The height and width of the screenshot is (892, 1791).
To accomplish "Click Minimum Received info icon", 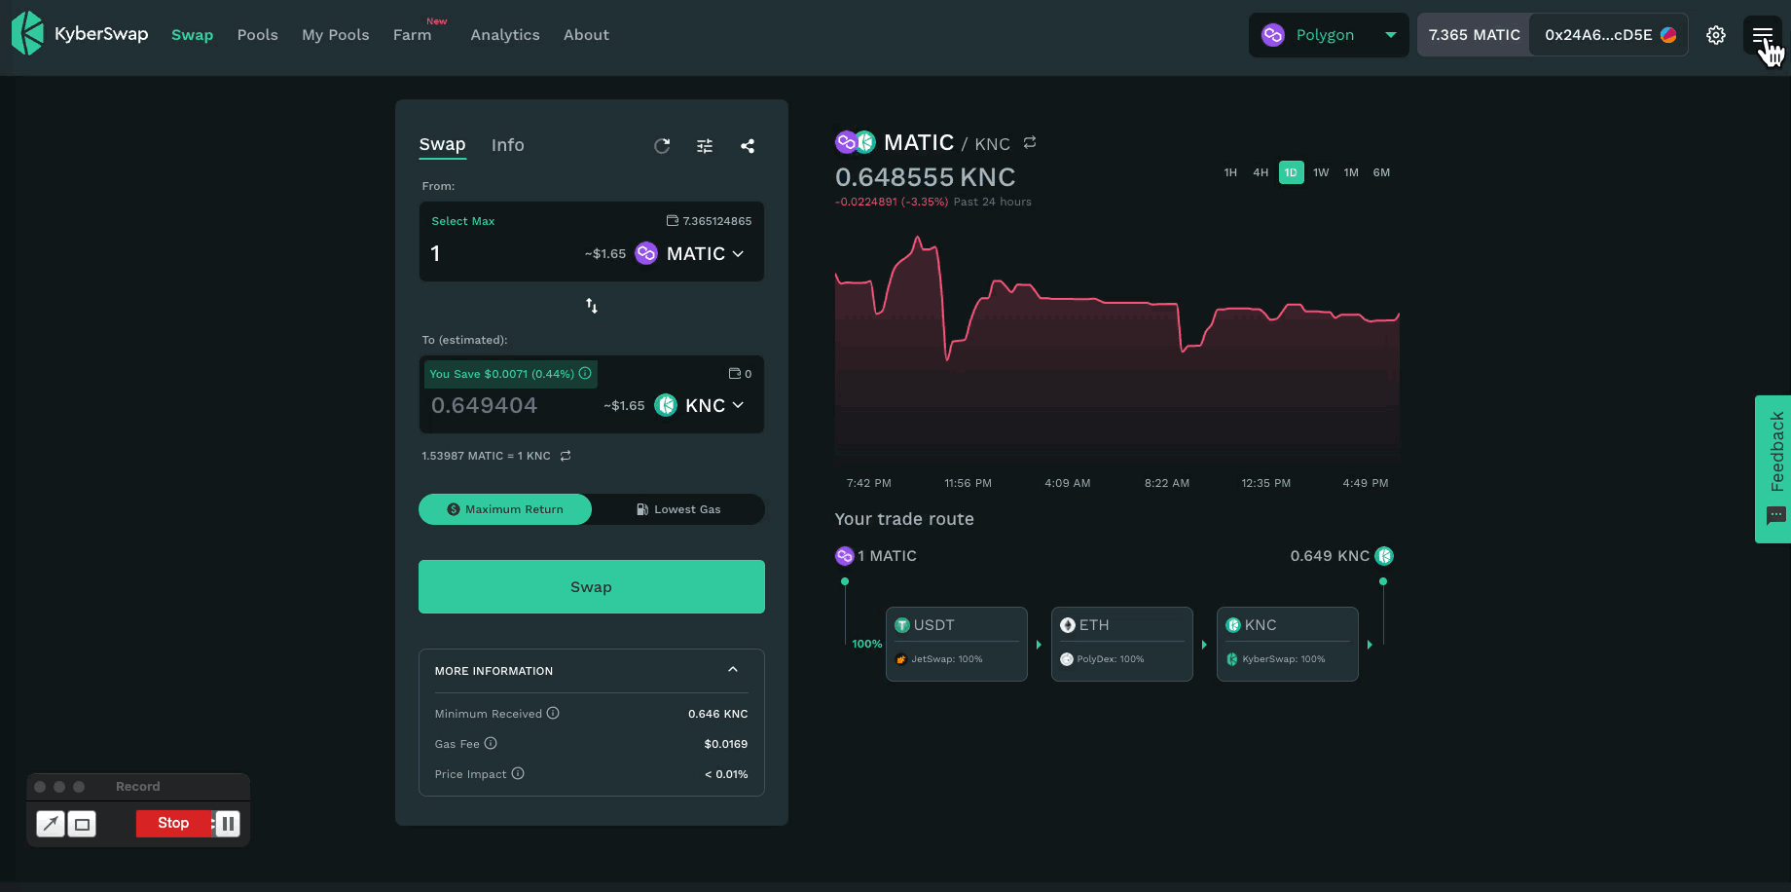I will click(x=553, y=713).
